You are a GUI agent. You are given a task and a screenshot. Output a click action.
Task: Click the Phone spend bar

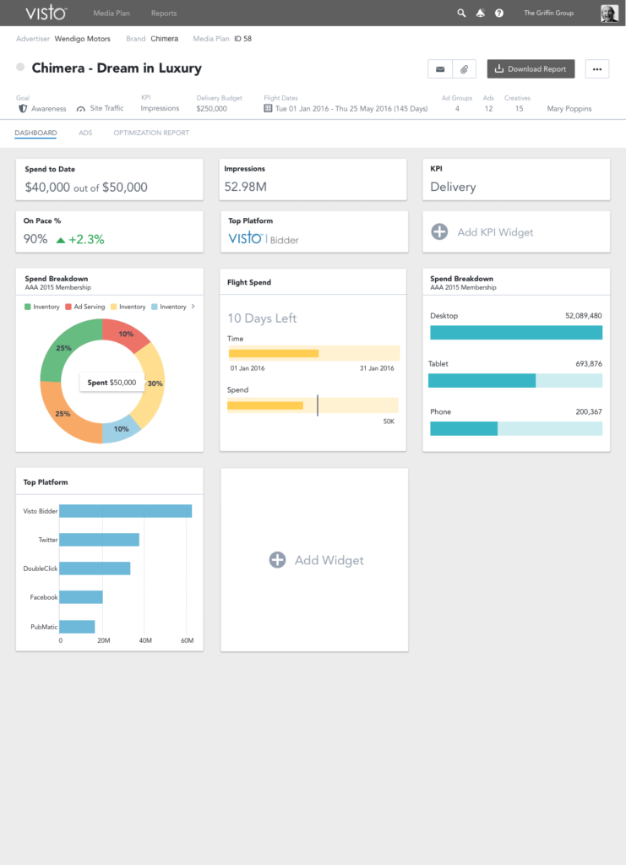[x=516, y=428]
